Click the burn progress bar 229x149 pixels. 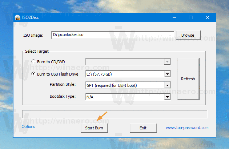tap(114, 114)
